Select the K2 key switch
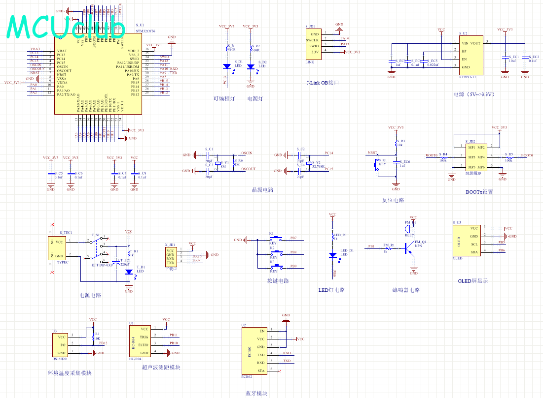The width and height of the screenshot is (543, 398). click(x=276, y=253)
